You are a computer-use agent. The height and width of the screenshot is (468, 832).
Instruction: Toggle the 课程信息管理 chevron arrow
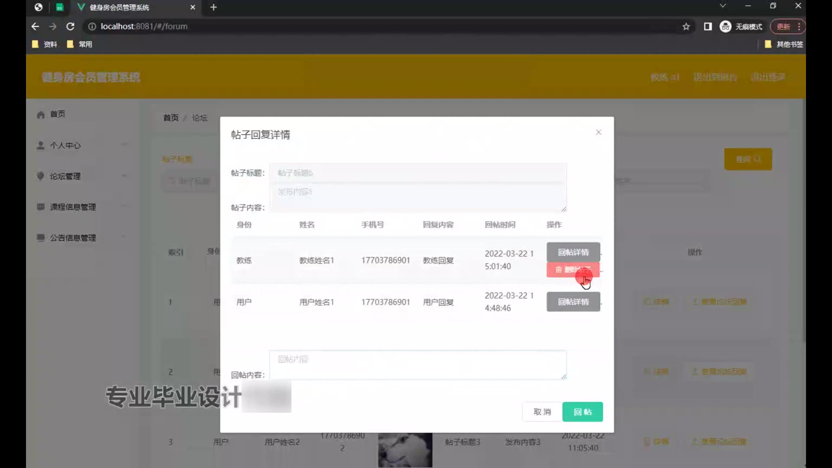click(x=124, y=206)
